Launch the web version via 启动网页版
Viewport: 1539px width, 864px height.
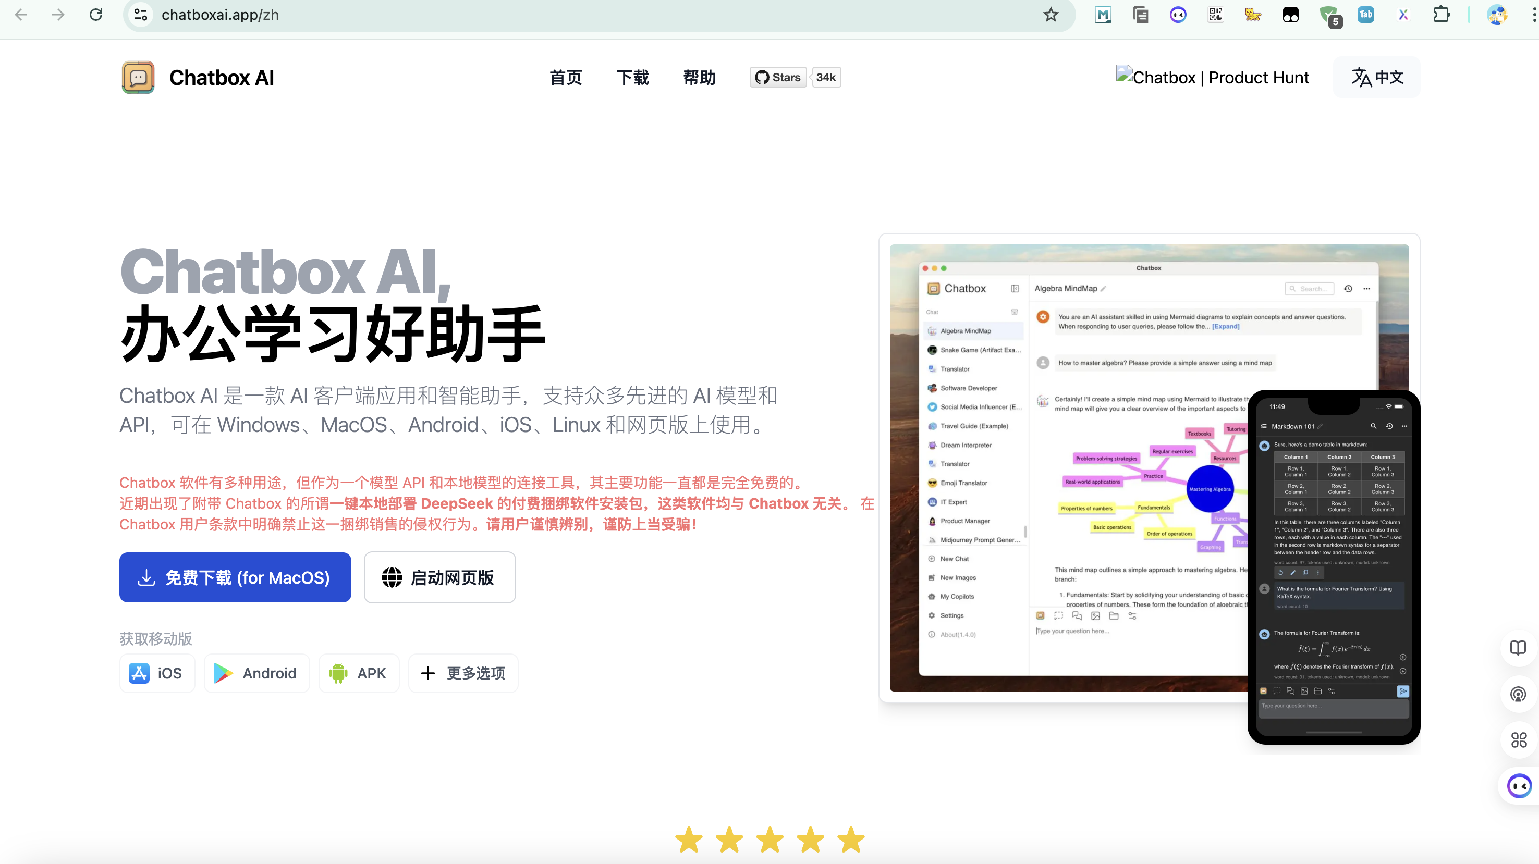click(x=439, y=577)
